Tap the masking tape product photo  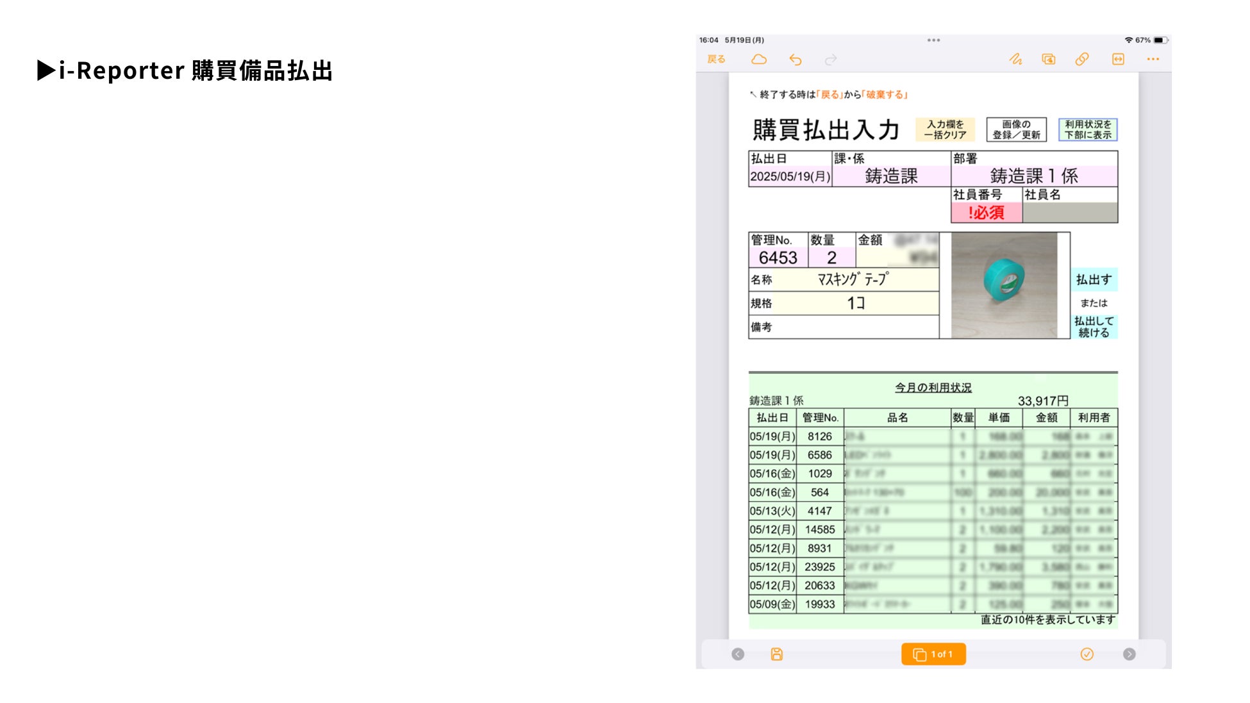(x=1004, y=285)
